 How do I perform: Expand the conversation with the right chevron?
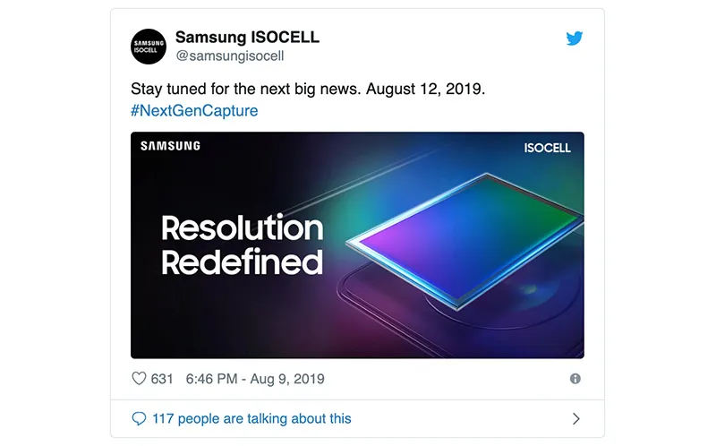(x=575, y=418)
